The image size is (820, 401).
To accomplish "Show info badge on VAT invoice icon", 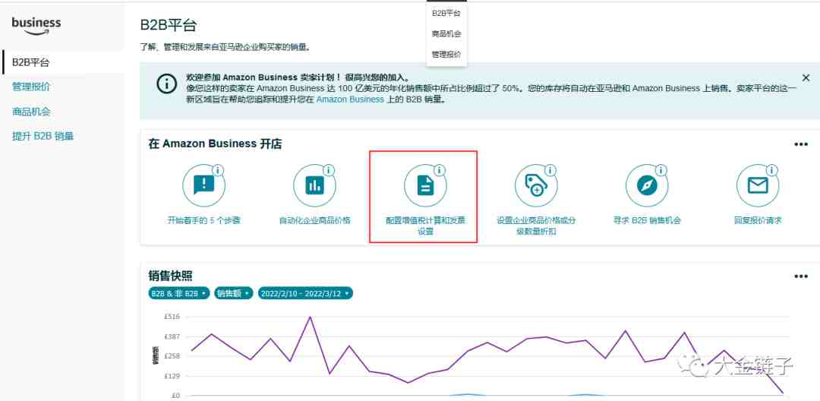I will coord(440,170).
